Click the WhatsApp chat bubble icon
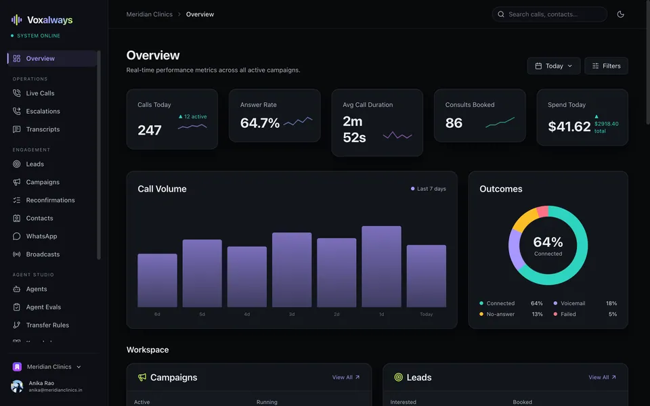Viewport: 650px width, 406px height. click(16, 236)
